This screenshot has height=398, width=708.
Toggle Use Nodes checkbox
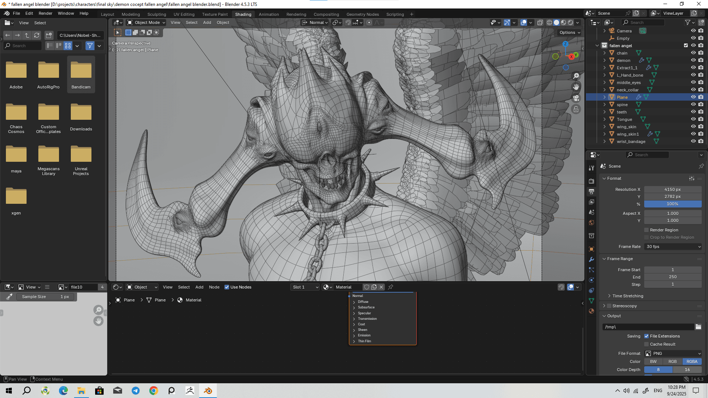227,287
